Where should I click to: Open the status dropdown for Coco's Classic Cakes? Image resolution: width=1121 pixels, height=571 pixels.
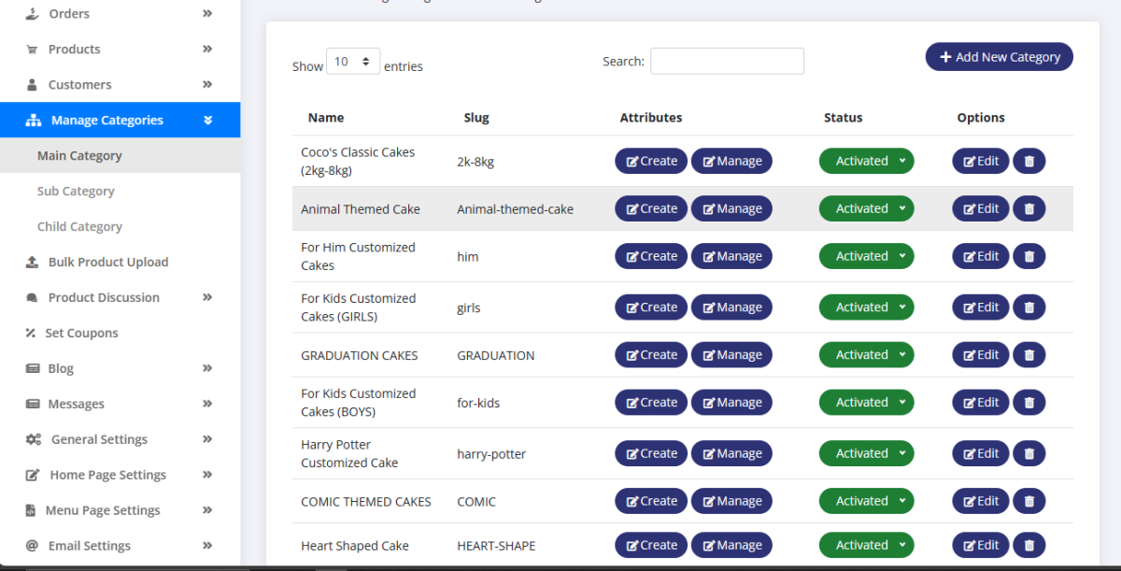pos(866,162)
